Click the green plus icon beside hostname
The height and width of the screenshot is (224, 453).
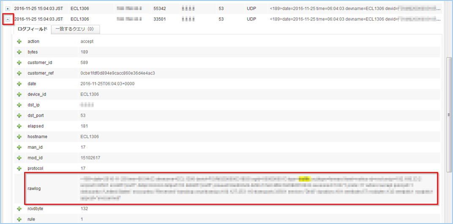pos(19,137)
